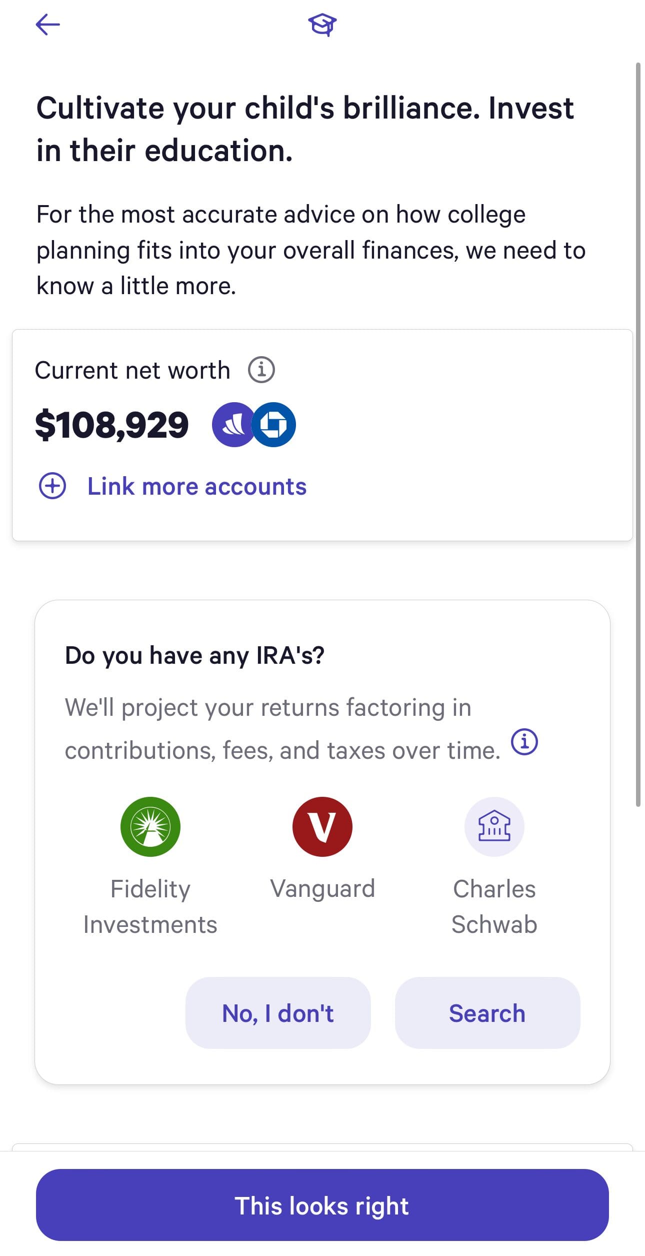Click the page scrollbar
The width and height of the screenshot is (645, 1256).
(x=638, y=434)
